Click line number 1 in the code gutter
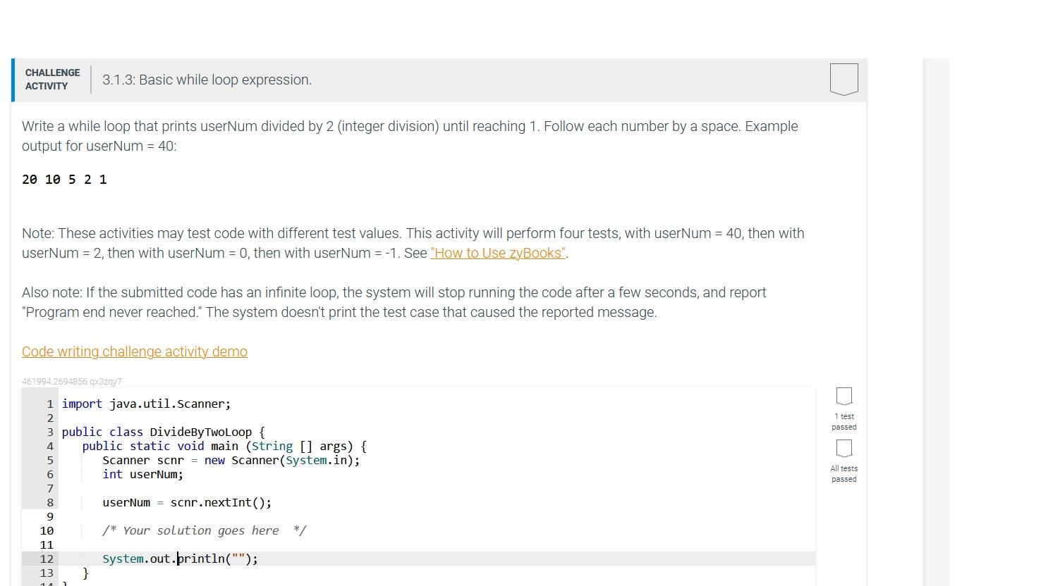 49,404
